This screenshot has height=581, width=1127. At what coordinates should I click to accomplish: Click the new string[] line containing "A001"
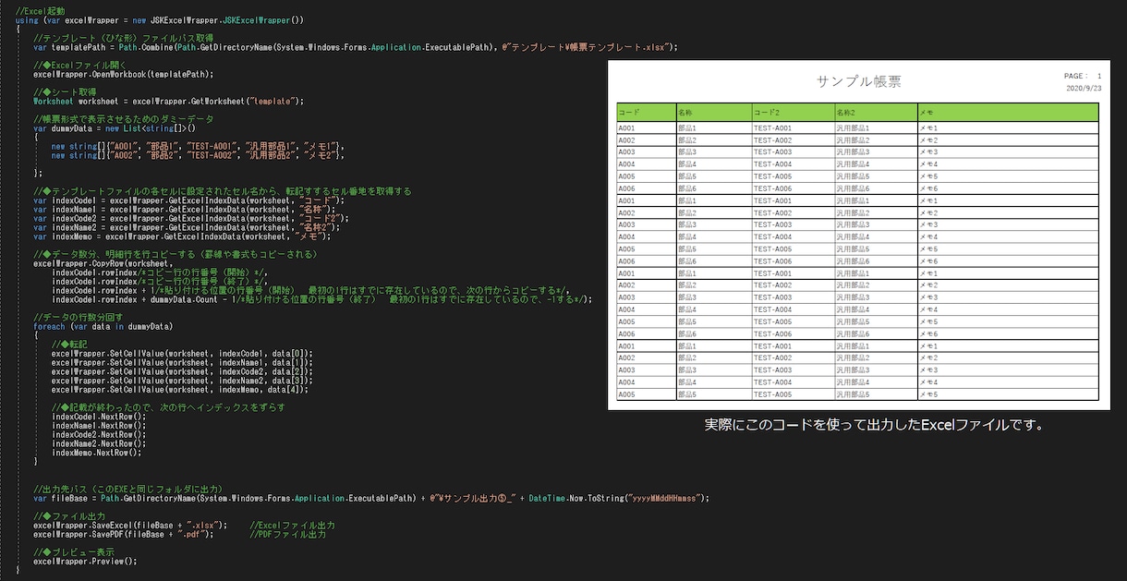(x=198, y=146)
